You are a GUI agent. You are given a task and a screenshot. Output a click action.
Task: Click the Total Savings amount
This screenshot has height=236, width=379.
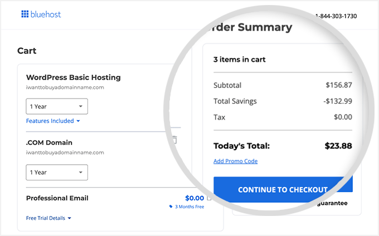[336, 101]
